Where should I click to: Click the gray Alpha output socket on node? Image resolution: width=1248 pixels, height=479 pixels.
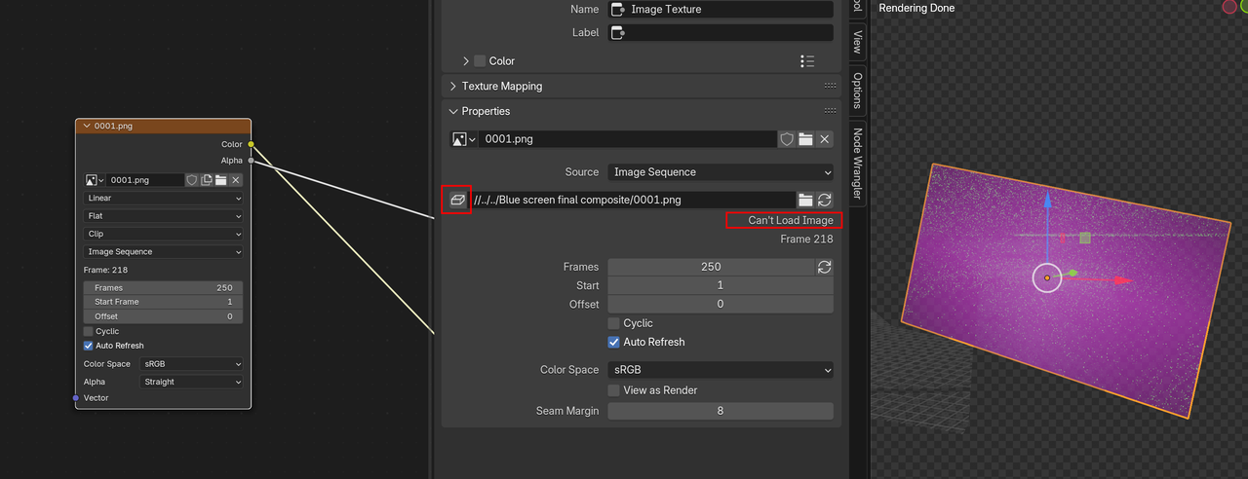(x=251, y=161)
